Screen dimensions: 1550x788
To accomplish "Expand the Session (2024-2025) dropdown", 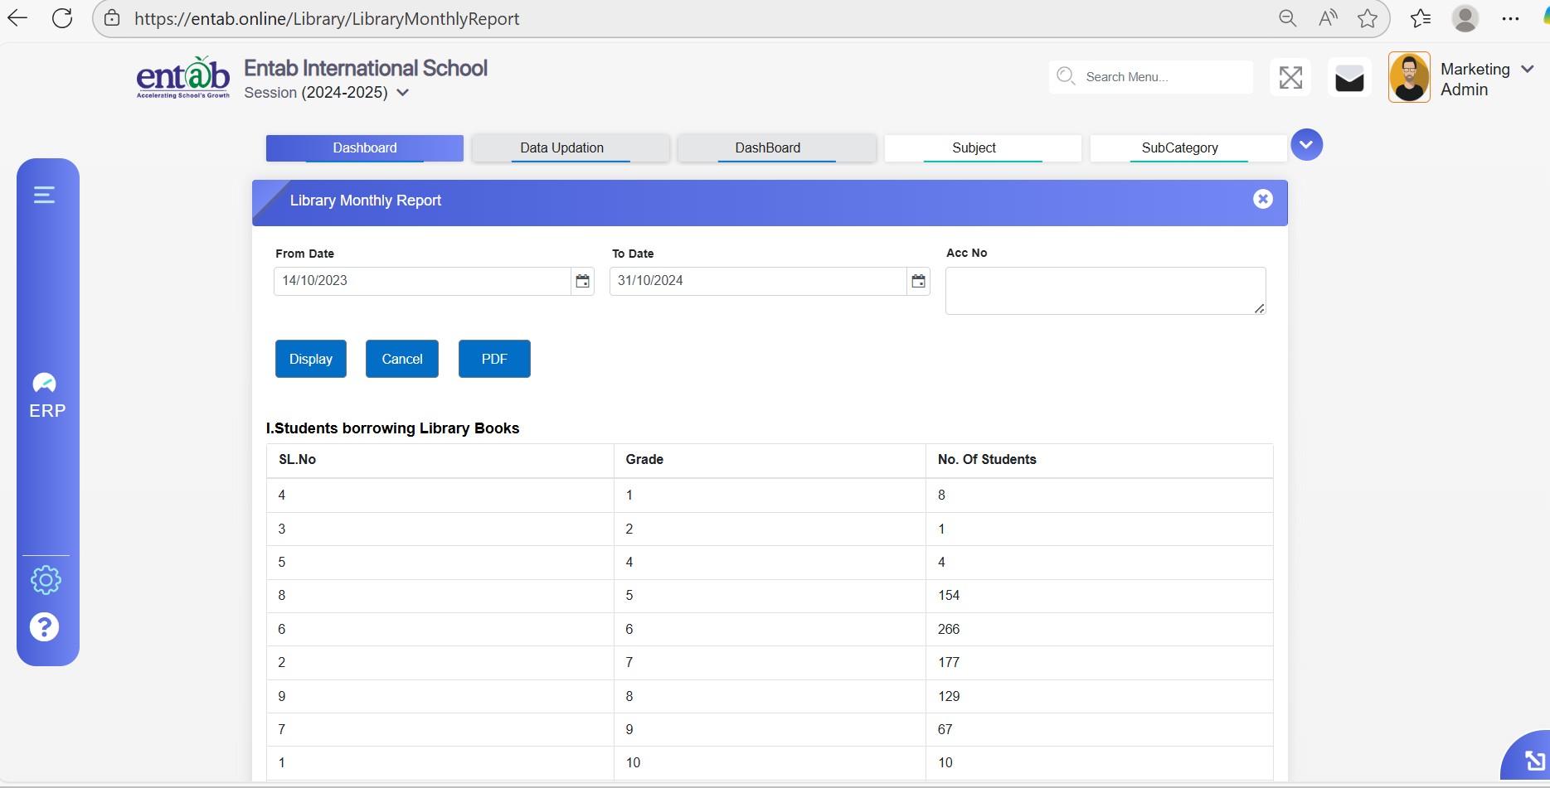I will (403, 93).
